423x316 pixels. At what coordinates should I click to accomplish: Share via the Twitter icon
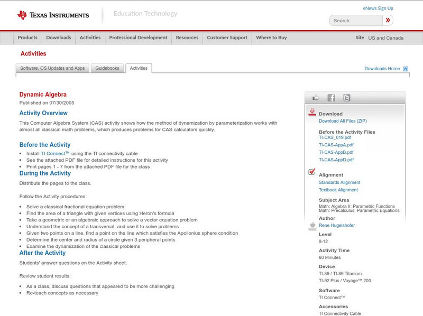347,98
